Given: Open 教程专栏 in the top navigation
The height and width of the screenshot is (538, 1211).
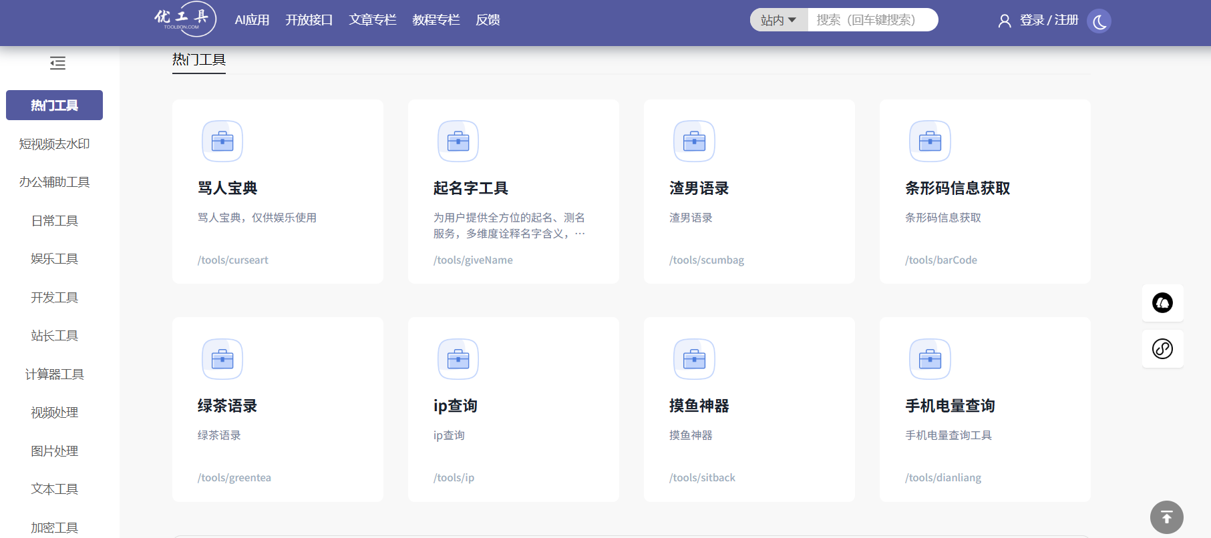Looking at the screenshot, I should click(436, 20).
